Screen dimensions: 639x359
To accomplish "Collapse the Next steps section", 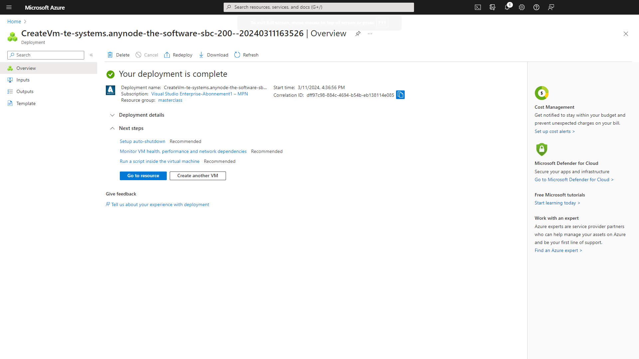I will (x=112, y=128).
